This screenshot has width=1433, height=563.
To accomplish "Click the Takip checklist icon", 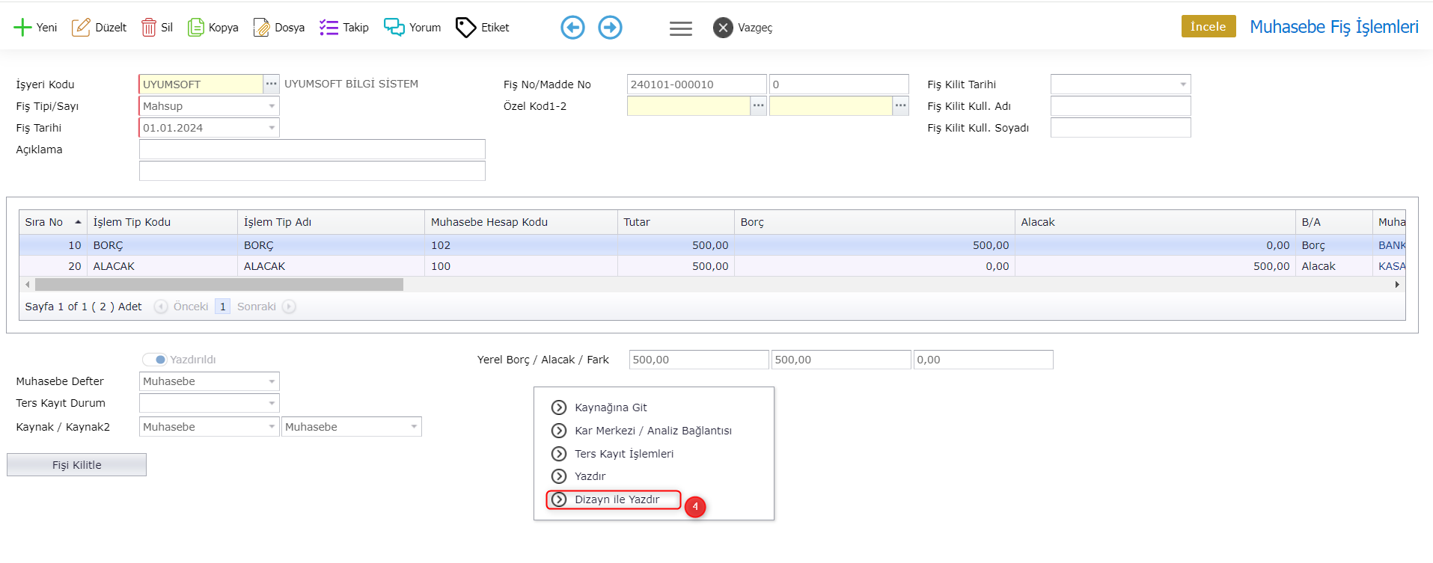I will [x=329, y=28].
